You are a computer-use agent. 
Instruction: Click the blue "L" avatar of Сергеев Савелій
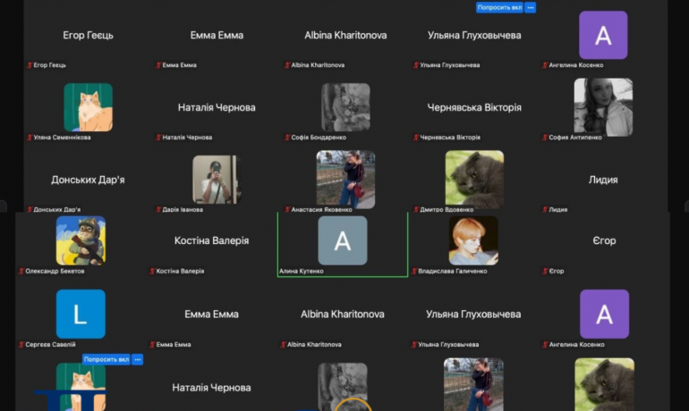pyautogui.click(x=81, y=314)
